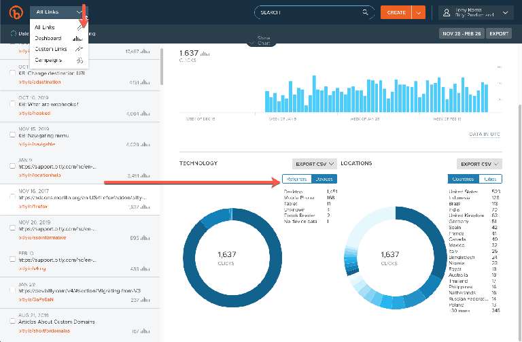
Task: Click the stats icon on the ssoinformative link row
Action: point(145,238)
